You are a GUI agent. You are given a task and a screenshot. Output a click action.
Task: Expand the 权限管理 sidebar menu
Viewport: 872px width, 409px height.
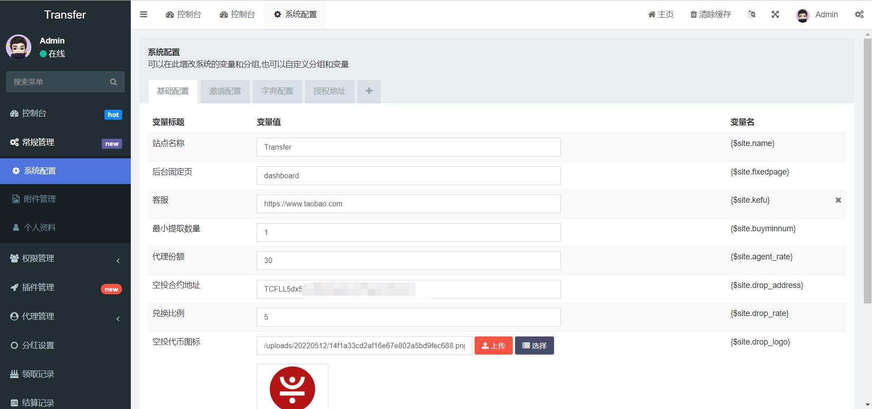(x=65, y=258)
